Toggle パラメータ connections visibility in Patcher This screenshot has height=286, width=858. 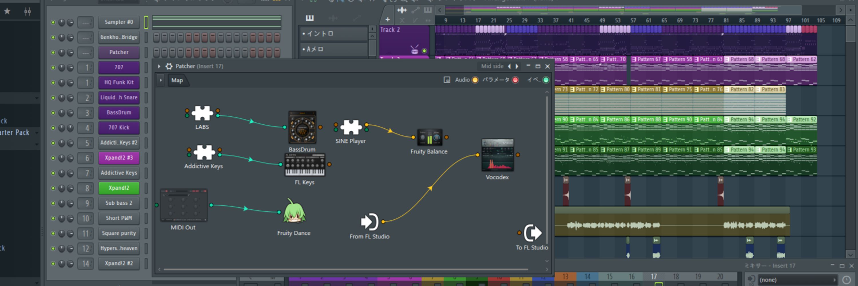tap(515, 80)
